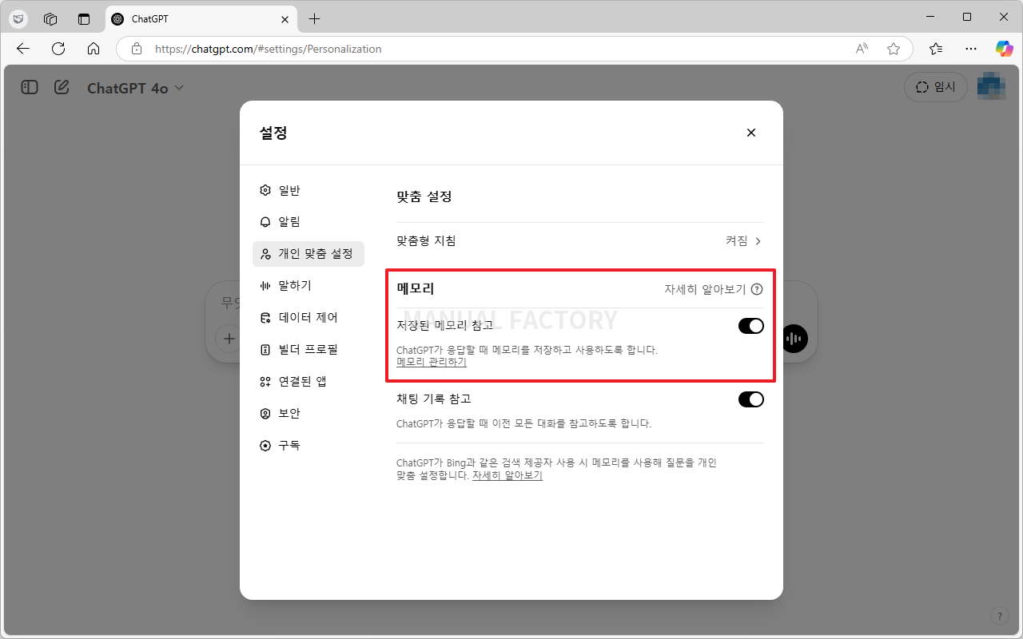Open the browser Favorites list icon
This screenshot has width=1023, height=639.
tap(936, 49)
